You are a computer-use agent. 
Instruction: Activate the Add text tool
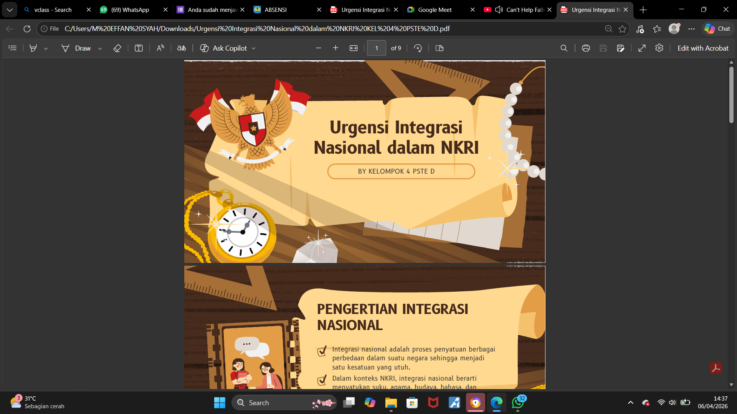click(139, 48)
